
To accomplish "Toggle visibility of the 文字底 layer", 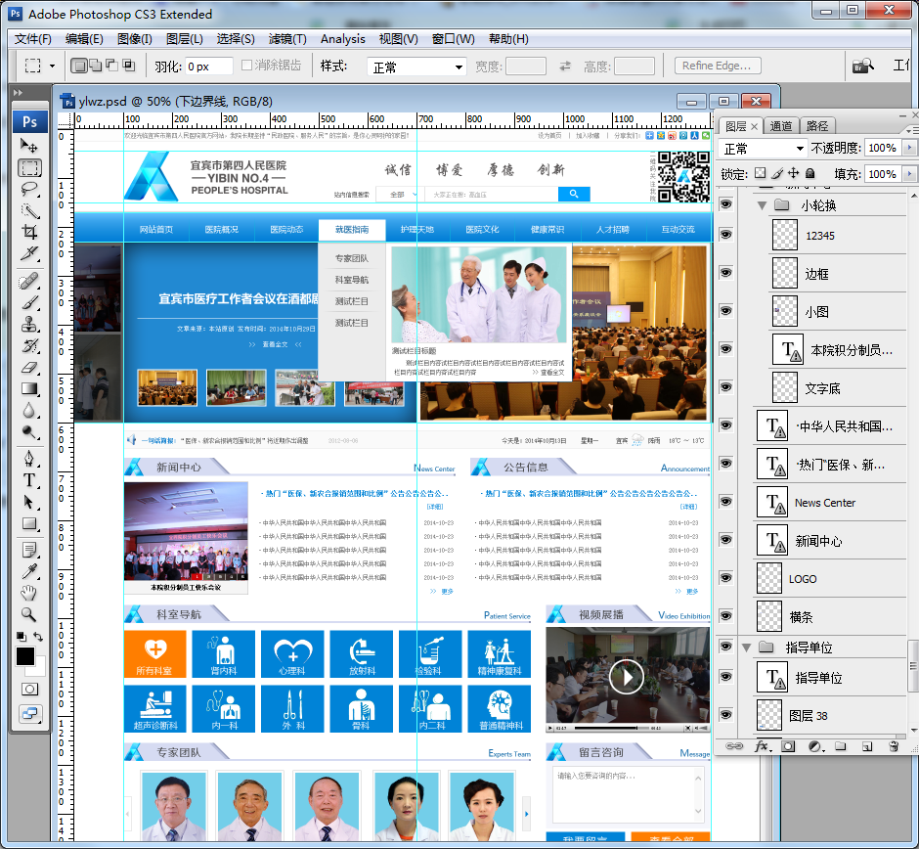I will coord(726,387).
